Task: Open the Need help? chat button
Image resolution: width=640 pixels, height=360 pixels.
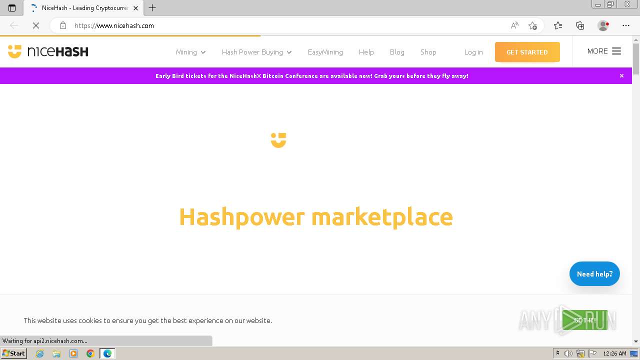Action: (x=594, y=274)
